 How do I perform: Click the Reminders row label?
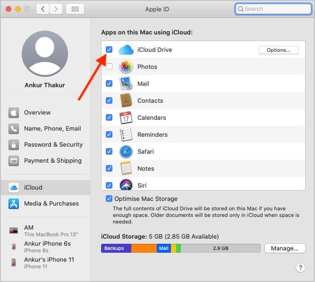[x=152, y=134]
